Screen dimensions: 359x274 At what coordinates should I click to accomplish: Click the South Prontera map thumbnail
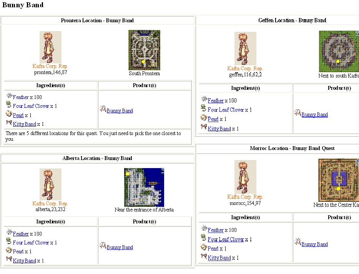coord(144,50)
